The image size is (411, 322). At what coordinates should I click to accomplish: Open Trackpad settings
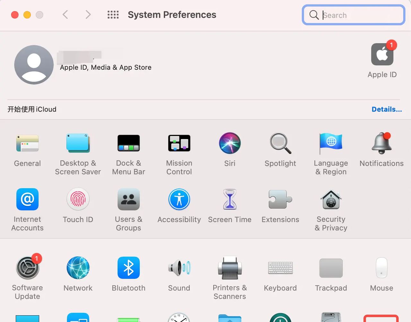point(331,268)
